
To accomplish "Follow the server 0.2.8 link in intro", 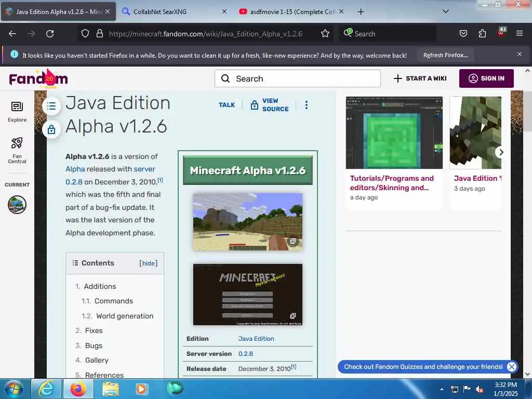I will click(110, 176).
